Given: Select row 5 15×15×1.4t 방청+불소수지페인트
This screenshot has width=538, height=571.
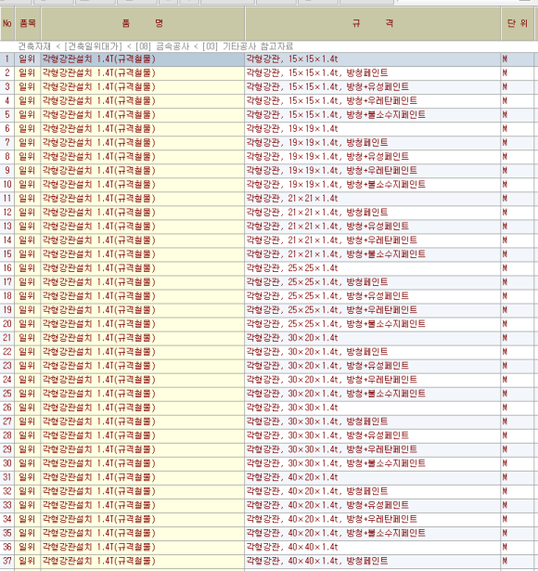Looking at the screenshot, I should click(336, 115).
